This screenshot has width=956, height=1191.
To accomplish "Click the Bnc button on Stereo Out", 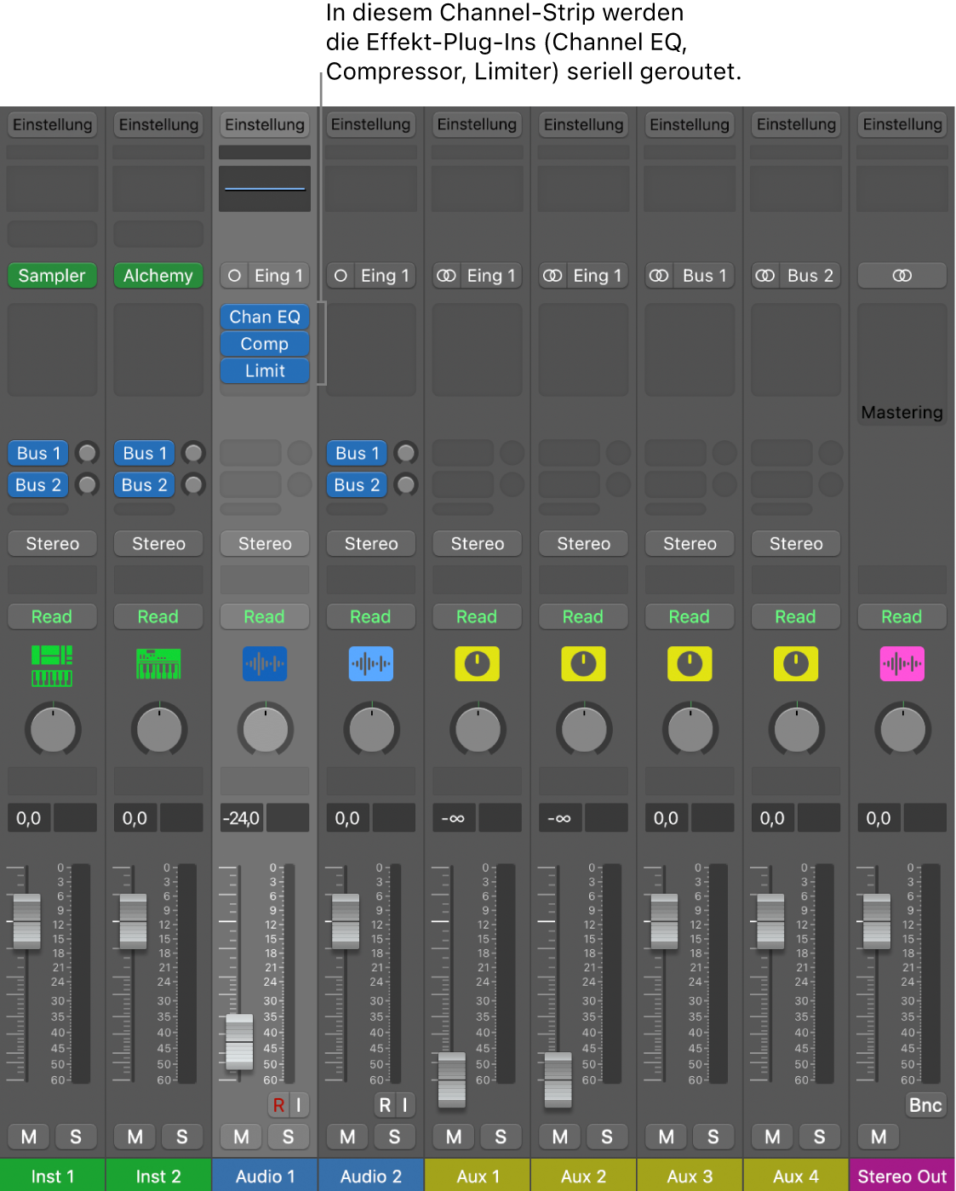I will click(x=925, y=1104).
